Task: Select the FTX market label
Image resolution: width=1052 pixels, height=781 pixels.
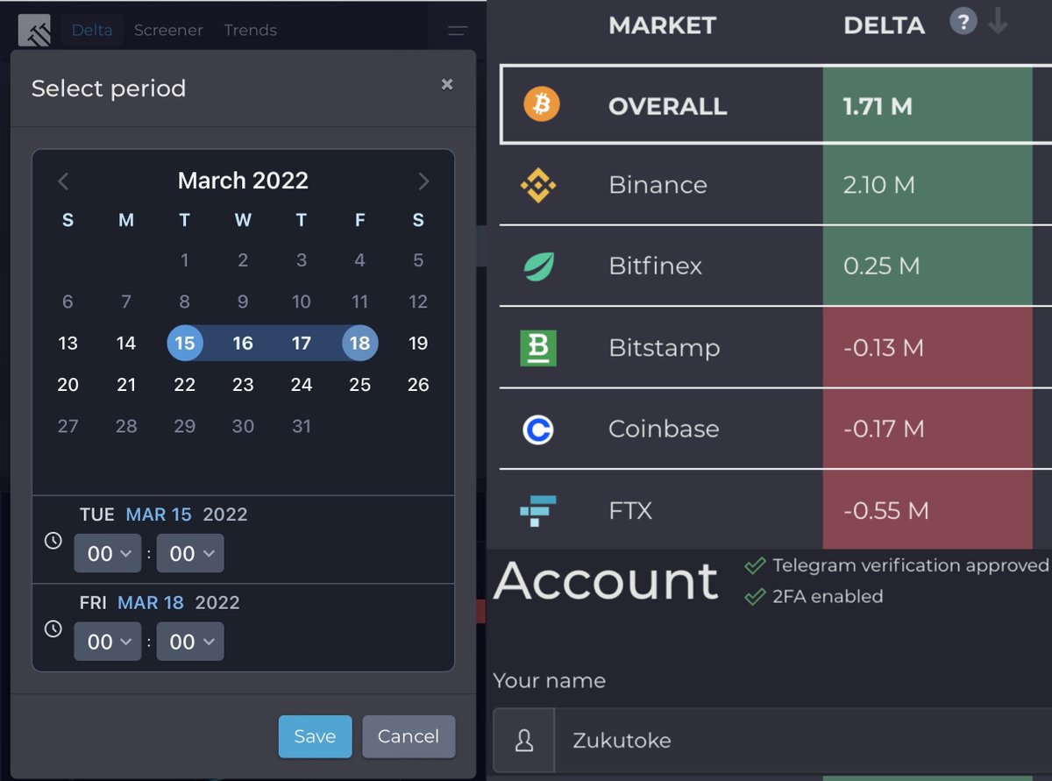Action: point(630,510)
